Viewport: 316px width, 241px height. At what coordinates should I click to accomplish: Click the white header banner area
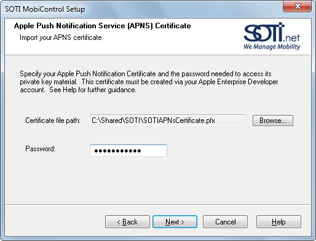[157, 36]
